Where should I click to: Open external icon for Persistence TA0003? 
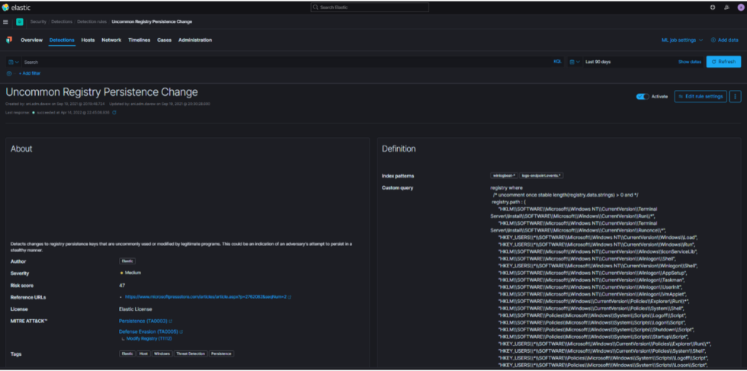pyautogui.click(x=171, y=321)
